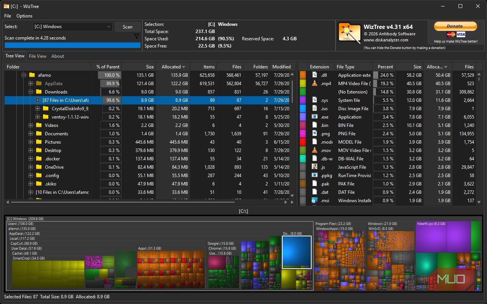
Task: Expand the .docker folder node
Action: click(30, 159)
